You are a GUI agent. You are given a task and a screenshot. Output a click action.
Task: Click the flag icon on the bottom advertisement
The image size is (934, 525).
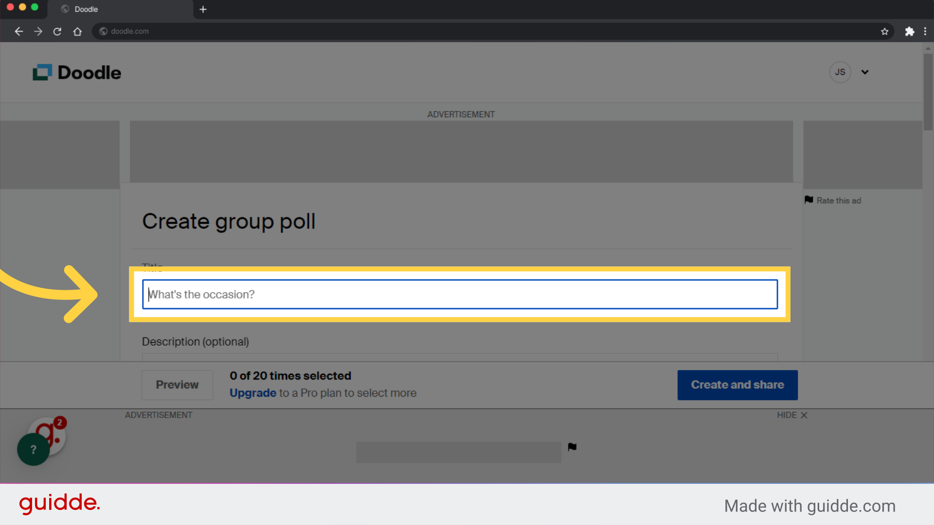[572, 447]
